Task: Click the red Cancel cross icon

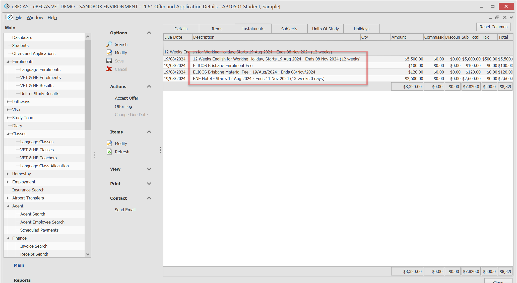Action: [109, 69]
